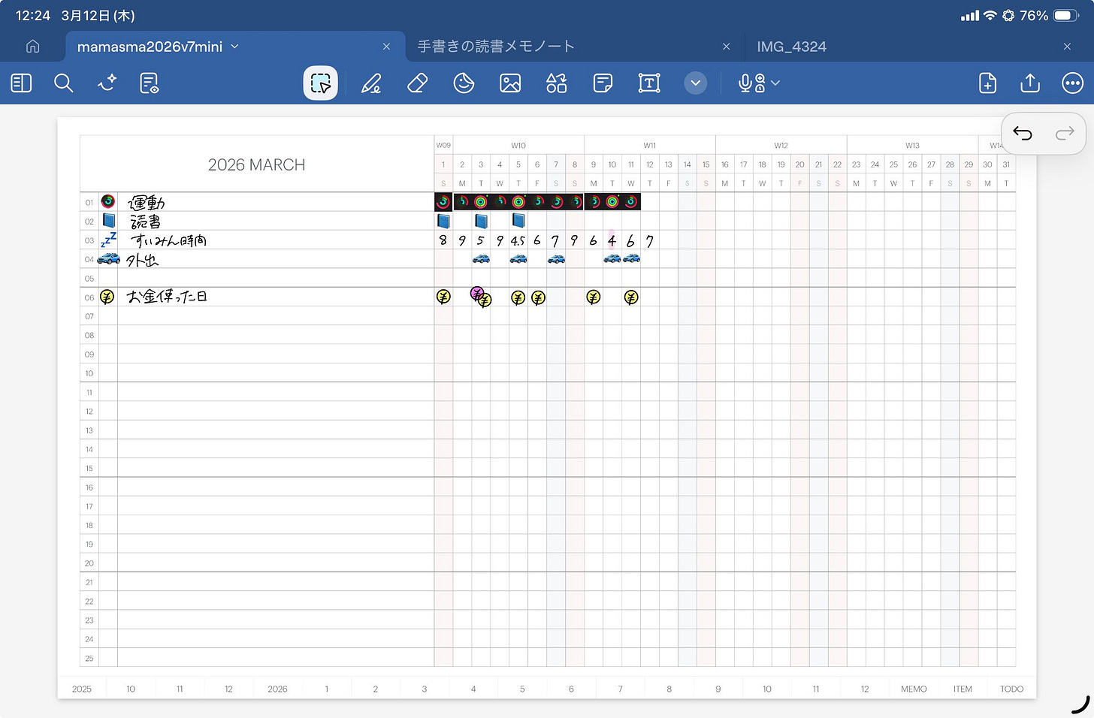
Task: Tap the W12 week header
Action: coord(781,146)
